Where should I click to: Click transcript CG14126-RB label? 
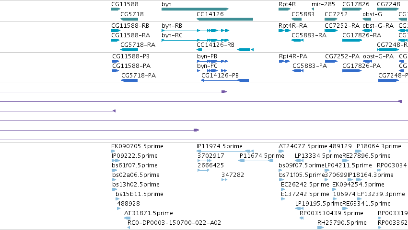215,45
